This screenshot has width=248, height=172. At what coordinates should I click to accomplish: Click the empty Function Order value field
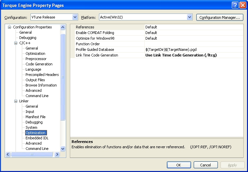click(194, 44)
